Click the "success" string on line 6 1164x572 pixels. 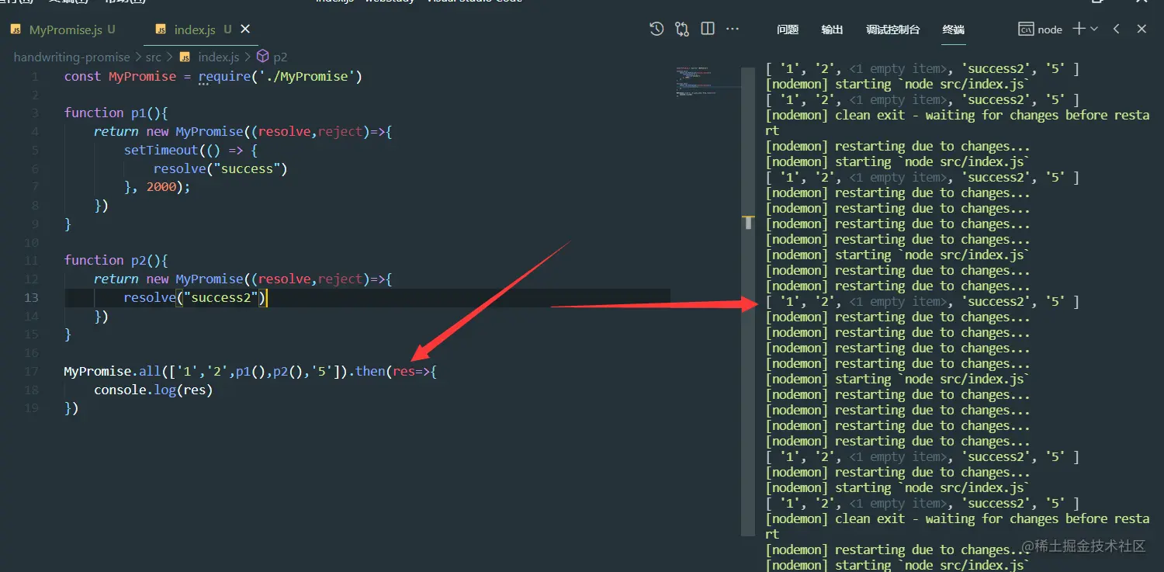[x=247, y=168]
